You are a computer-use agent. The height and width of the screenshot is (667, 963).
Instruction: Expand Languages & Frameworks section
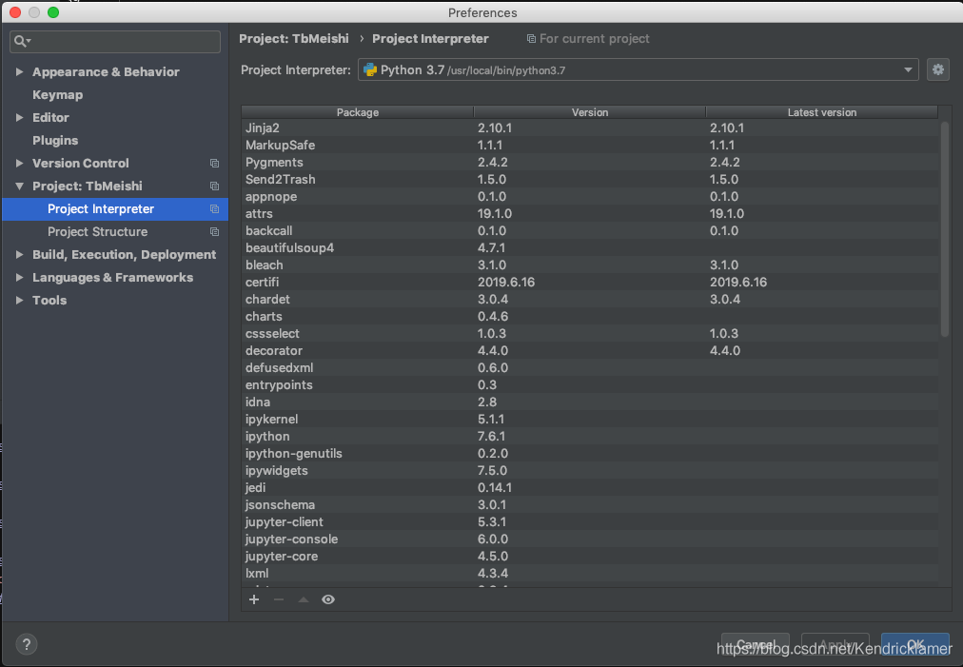coord(19,278)
